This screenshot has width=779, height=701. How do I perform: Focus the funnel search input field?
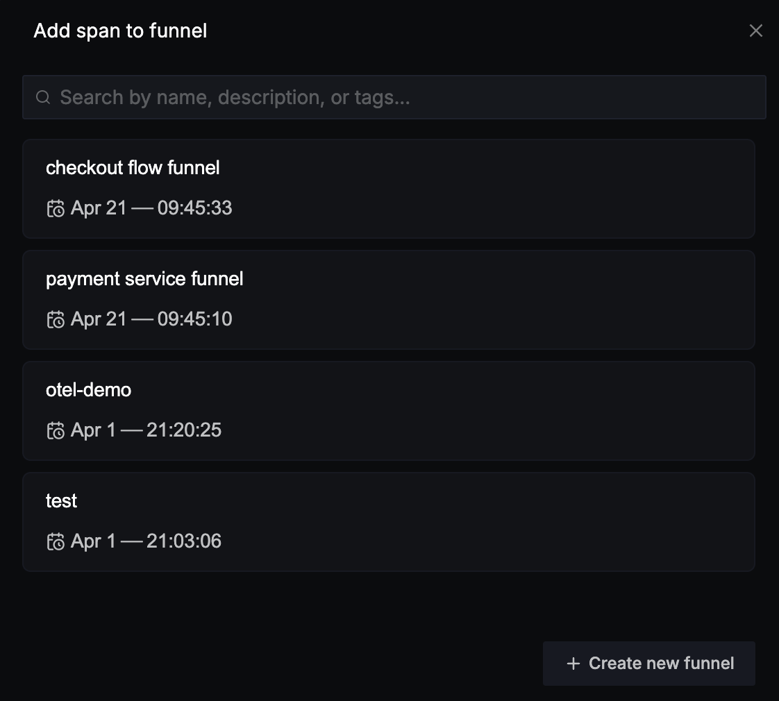click(394, 97)
